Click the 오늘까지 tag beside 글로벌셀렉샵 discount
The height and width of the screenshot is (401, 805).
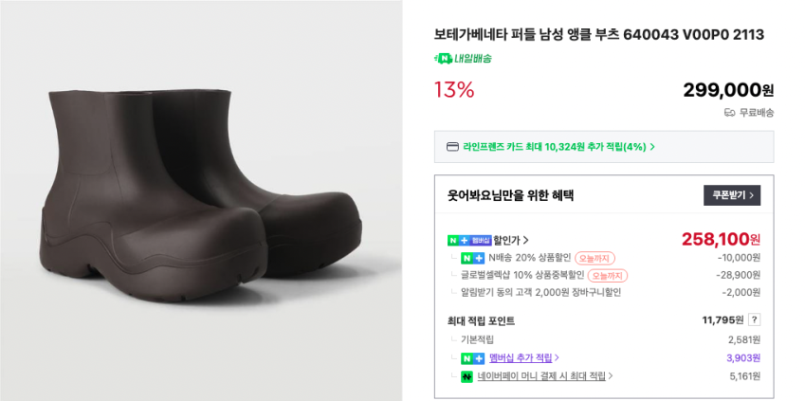tap(607, 275)
